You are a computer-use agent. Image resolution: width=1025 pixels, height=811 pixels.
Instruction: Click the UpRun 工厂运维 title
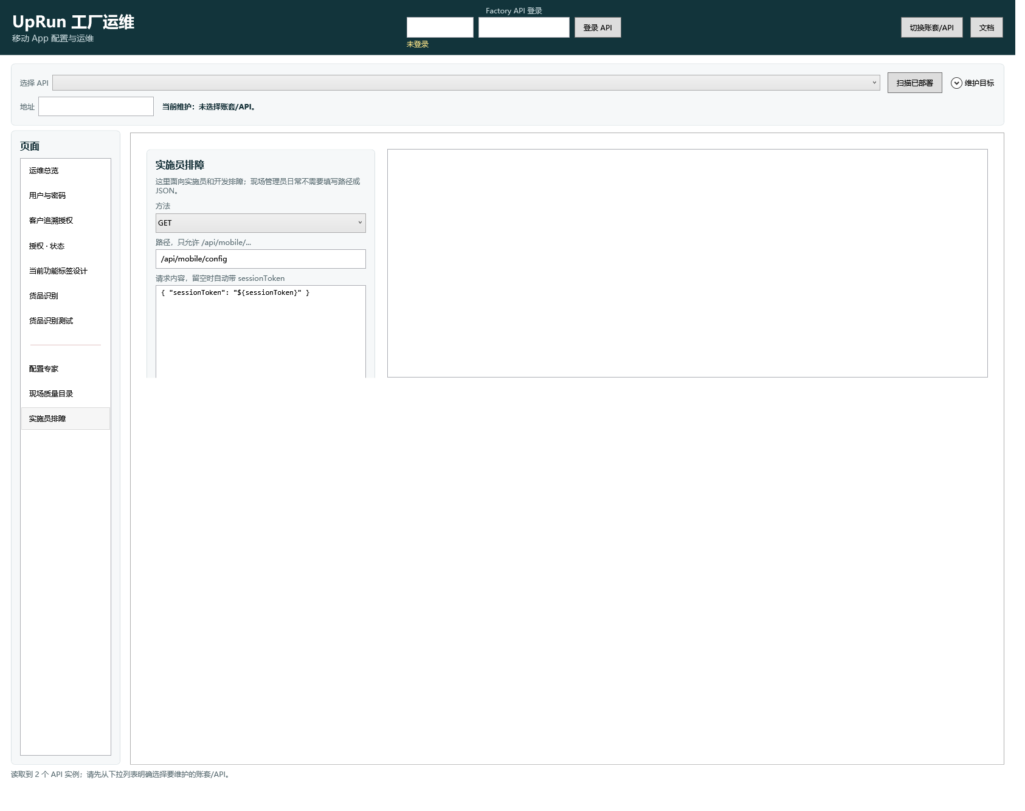[73, 22]
